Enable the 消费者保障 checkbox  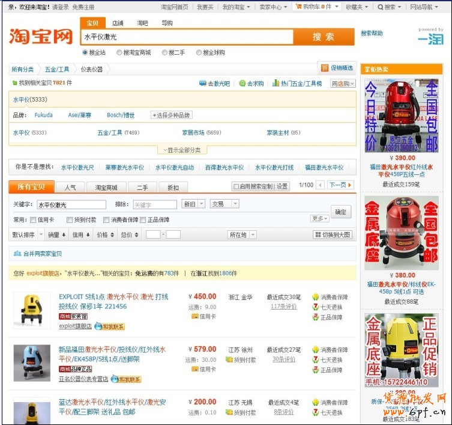point(106,220)
